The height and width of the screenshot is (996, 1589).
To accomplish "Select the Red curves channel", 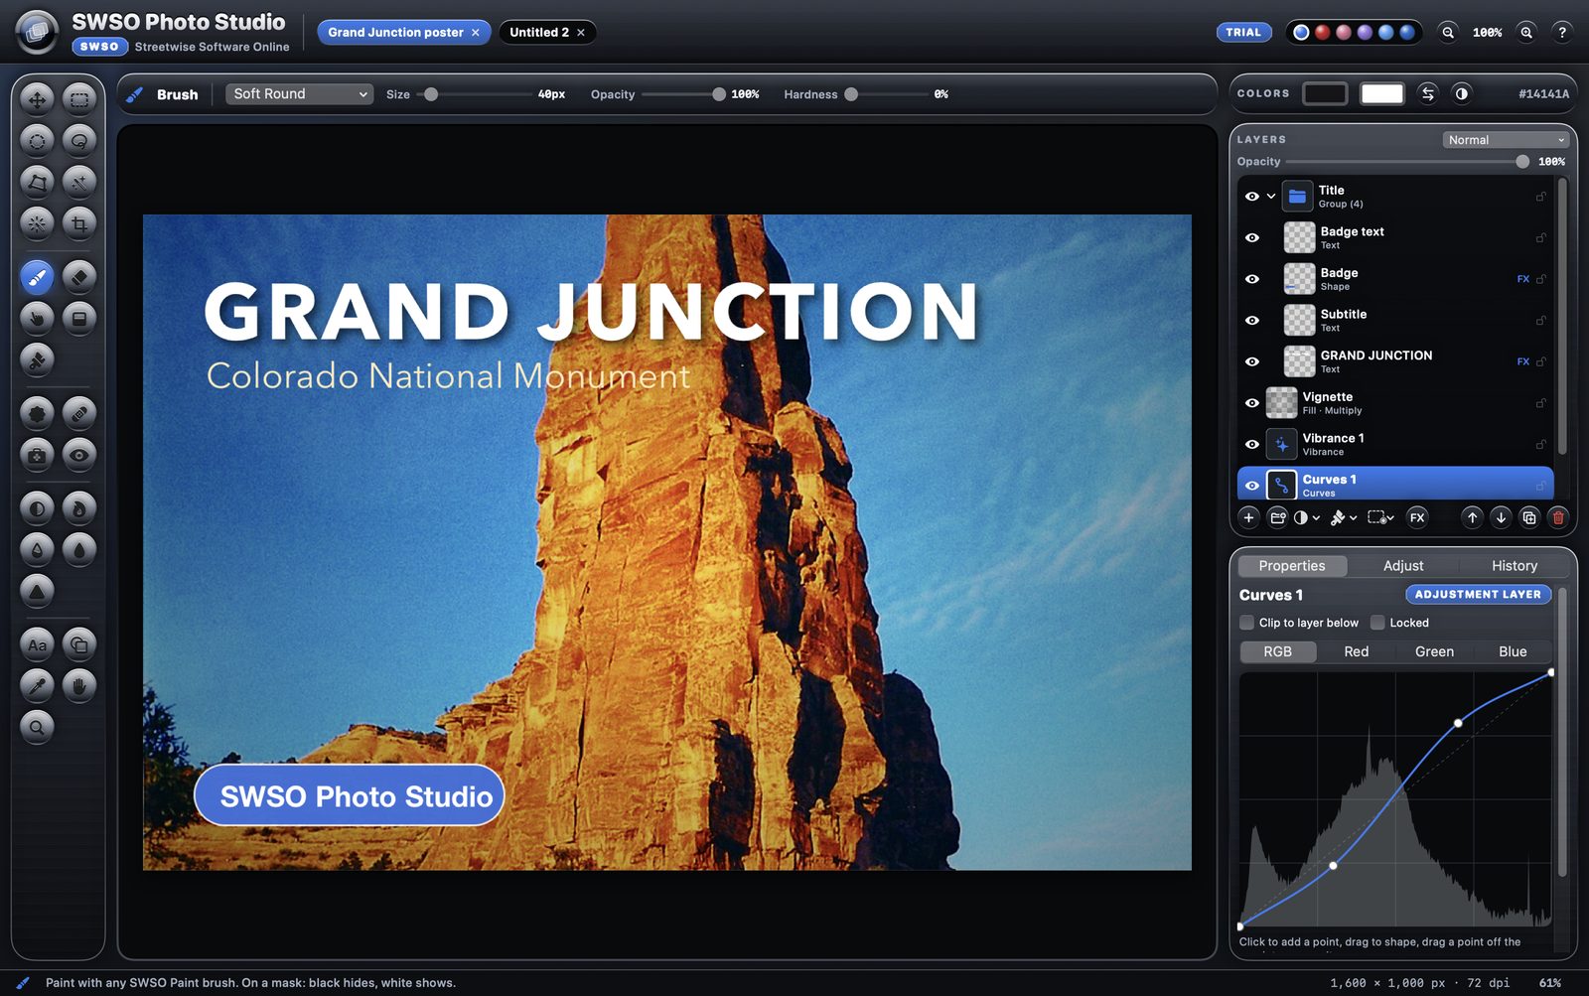I will point(1356,651).
